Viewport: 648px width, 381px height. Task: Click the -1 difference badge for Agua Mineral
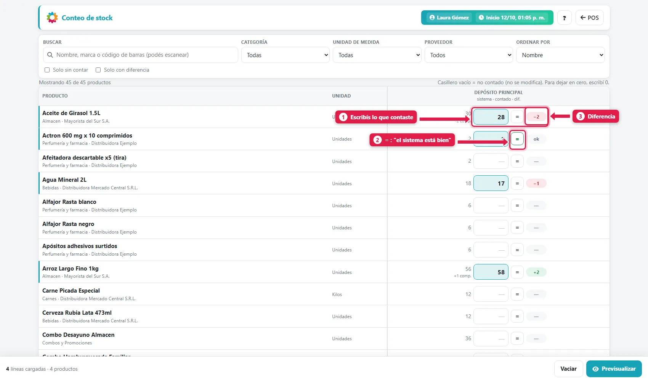click(536, 183)
